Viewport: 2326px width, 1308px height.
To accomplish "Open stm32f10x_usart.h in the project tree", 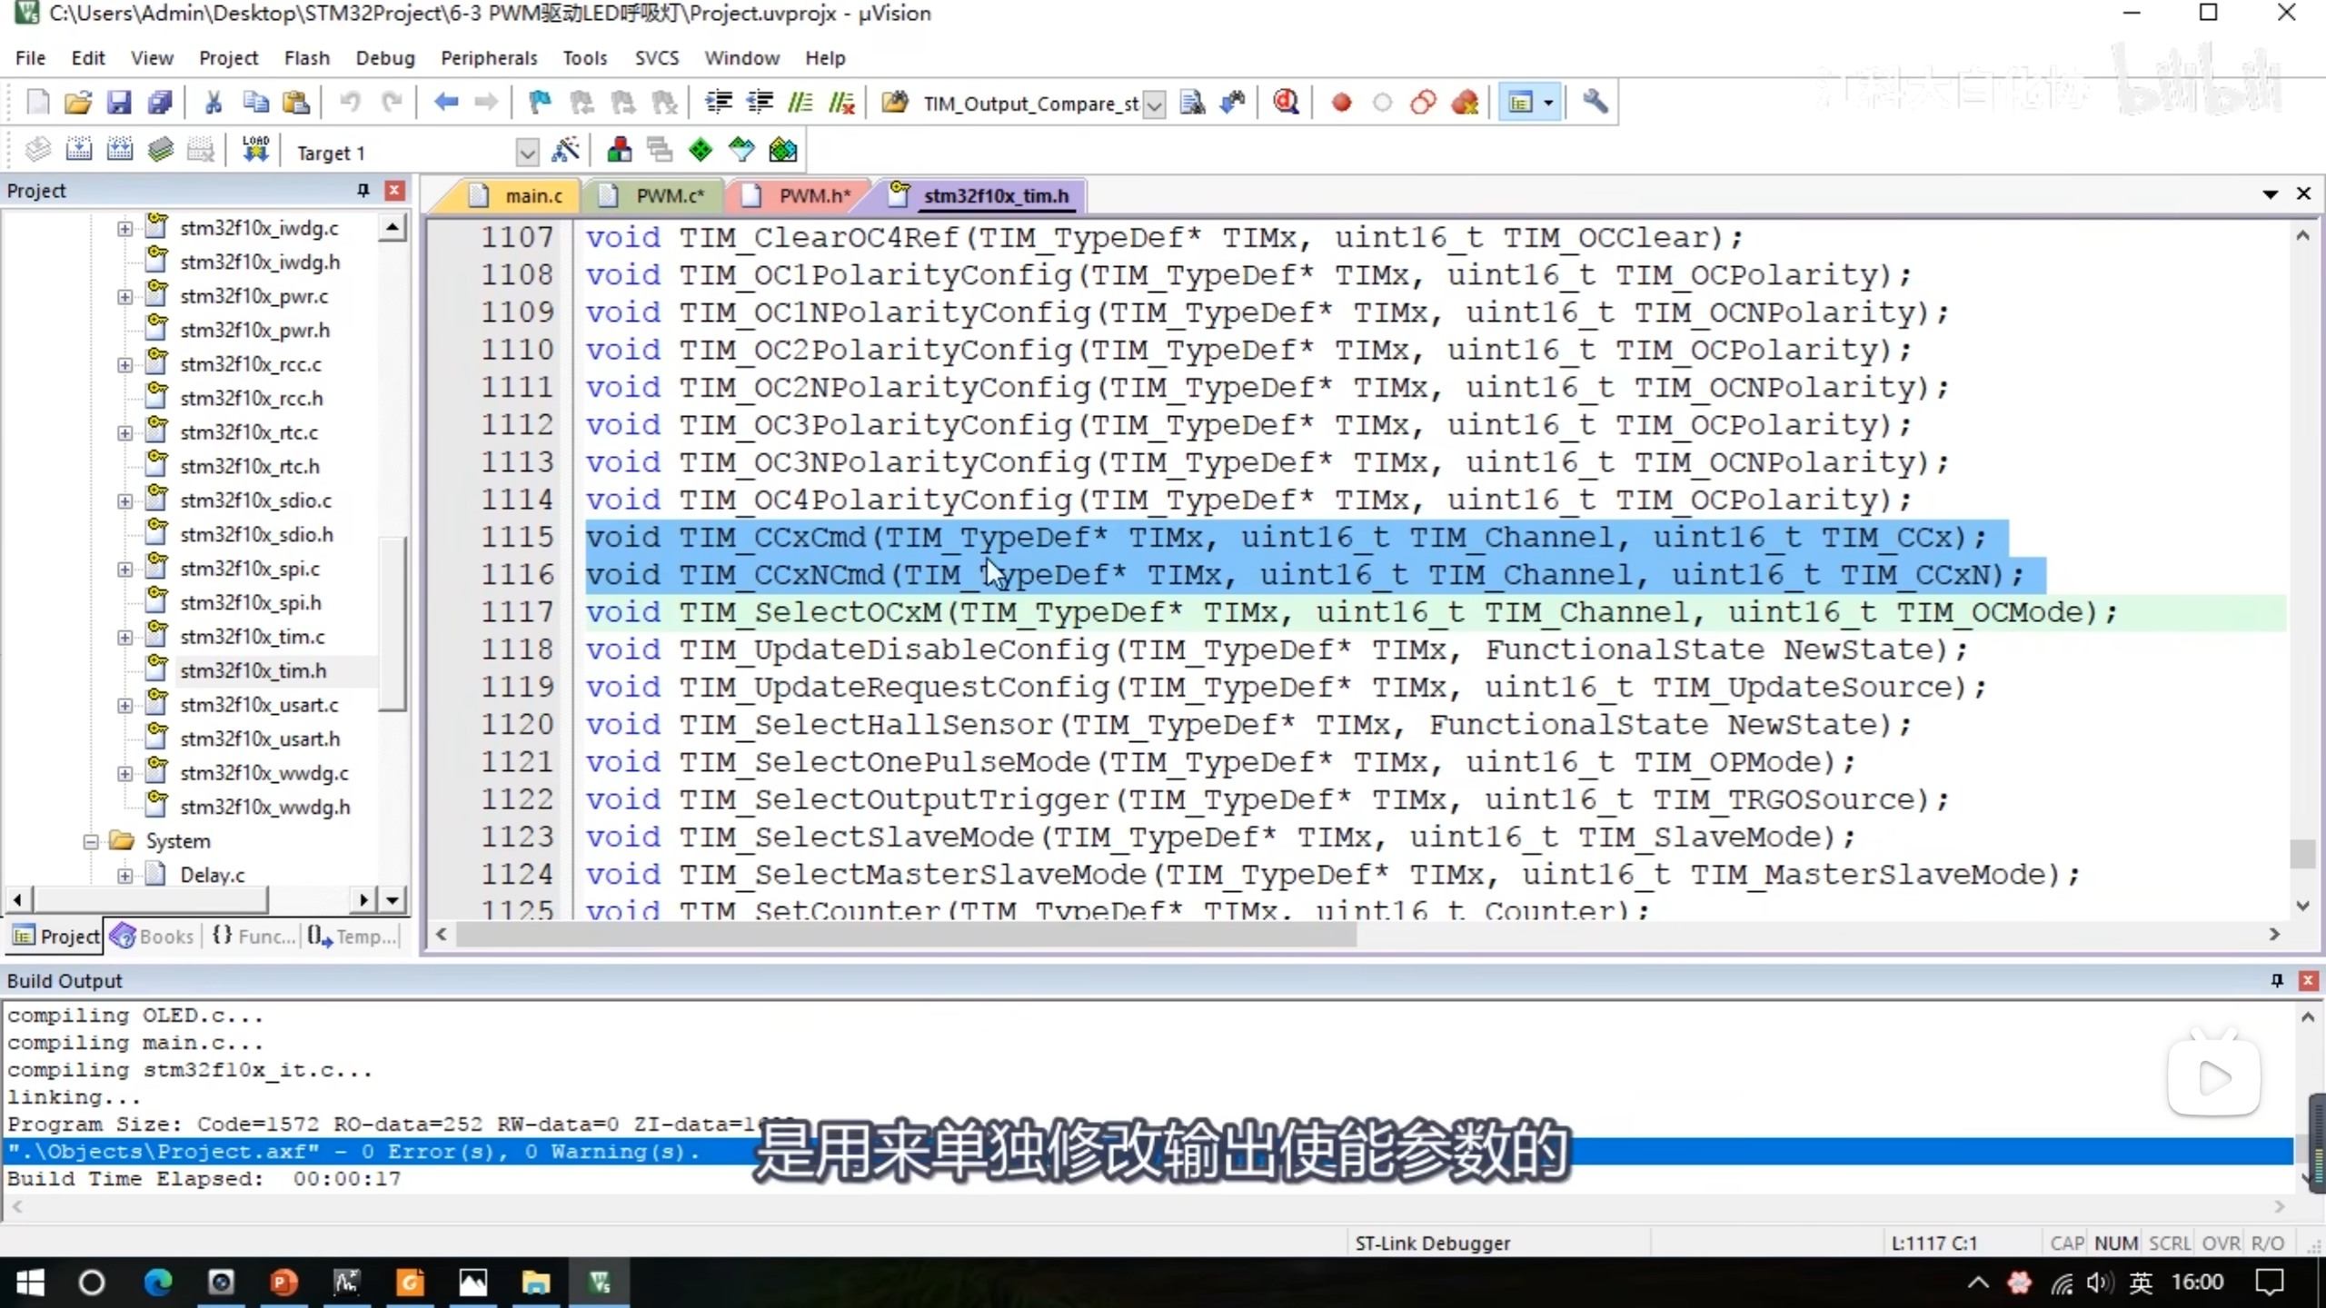I will (x=259, y=738).
